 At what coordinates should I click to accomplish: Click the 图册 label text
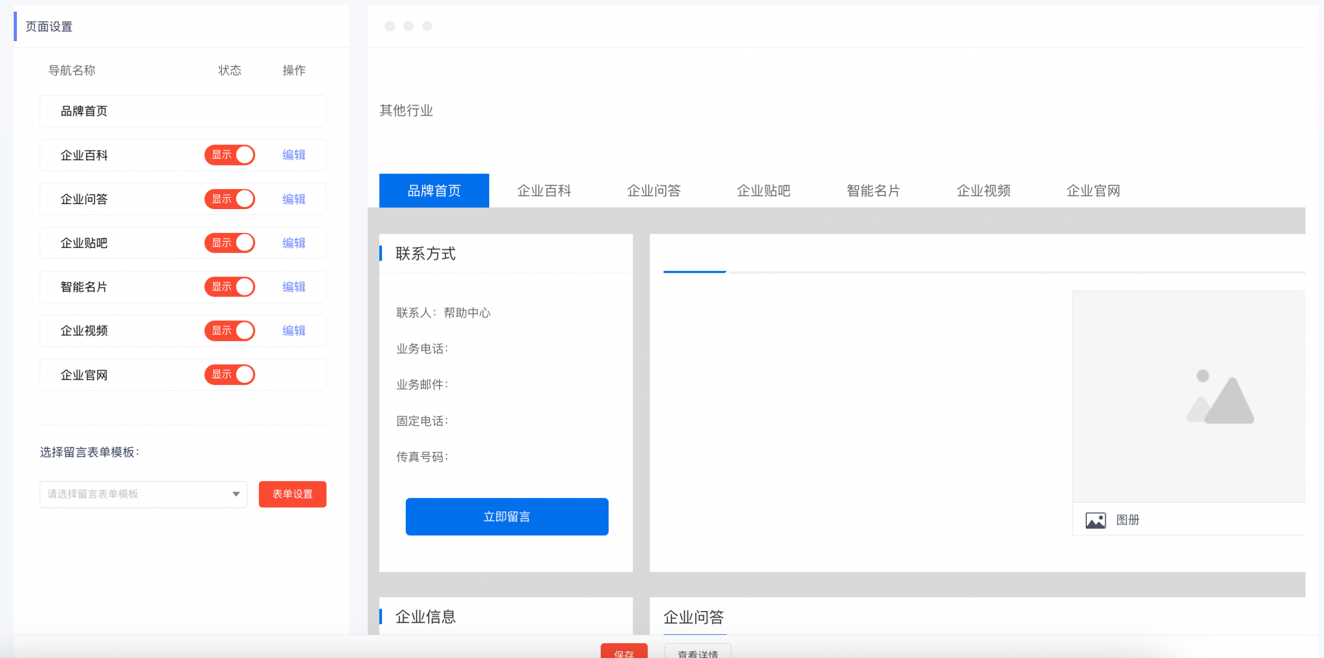point(1128,520)
